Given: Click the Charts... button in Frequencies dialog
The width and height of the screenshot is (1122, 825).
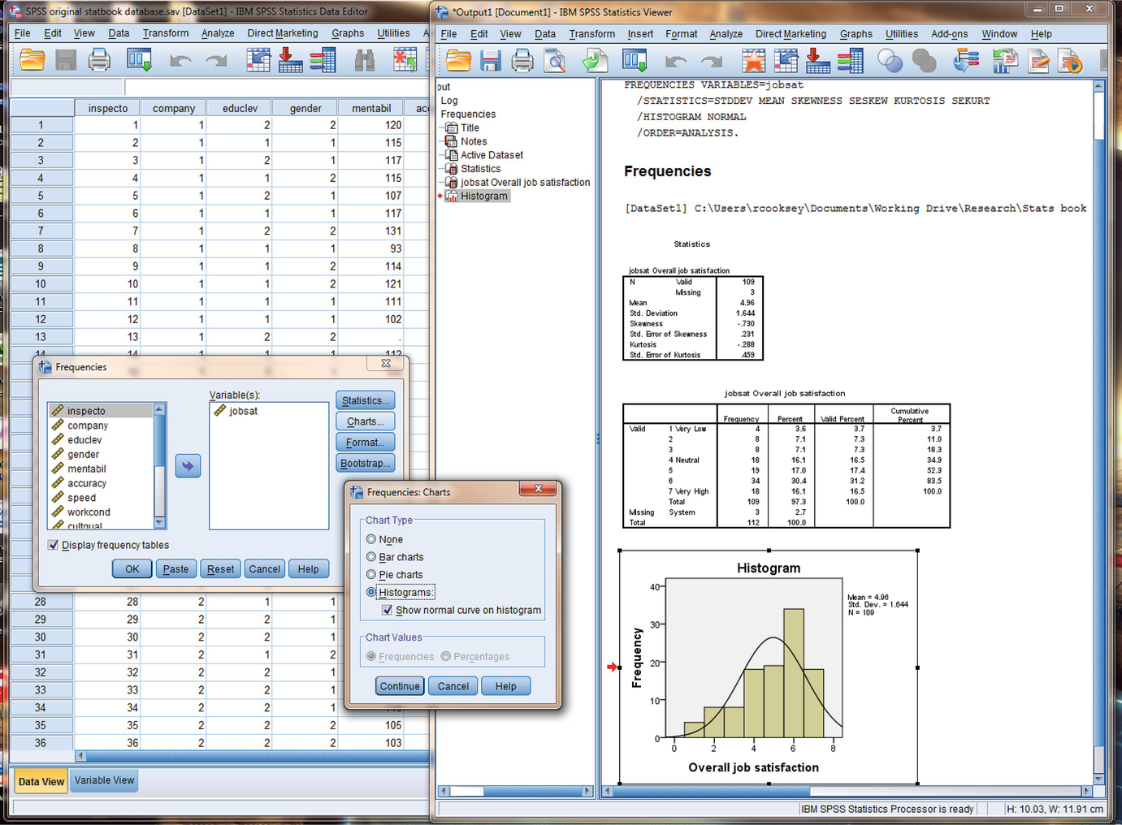Looking at the screenshot, I should tap(366, 421).
